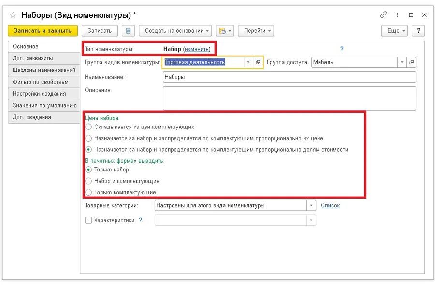Image resolution: width=435 pixels, height=285 pixels.
Task: Click into the Описание text area
Action: point(290,99)
